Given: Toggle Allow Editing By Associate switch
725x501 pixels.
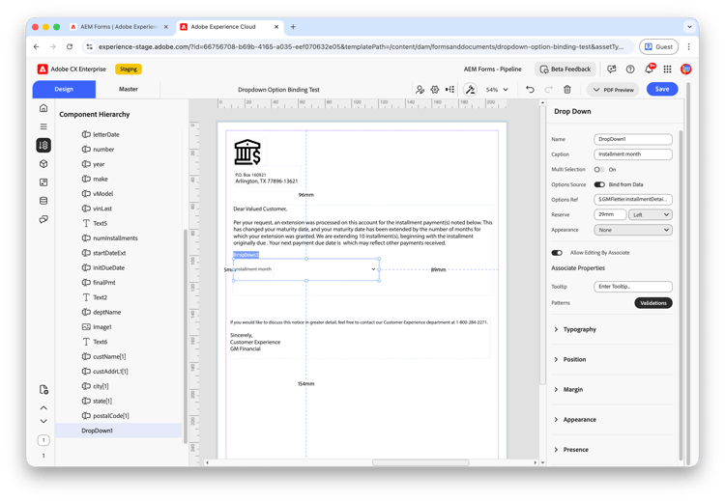Looking at the screenshot, I should coord(557,253).
